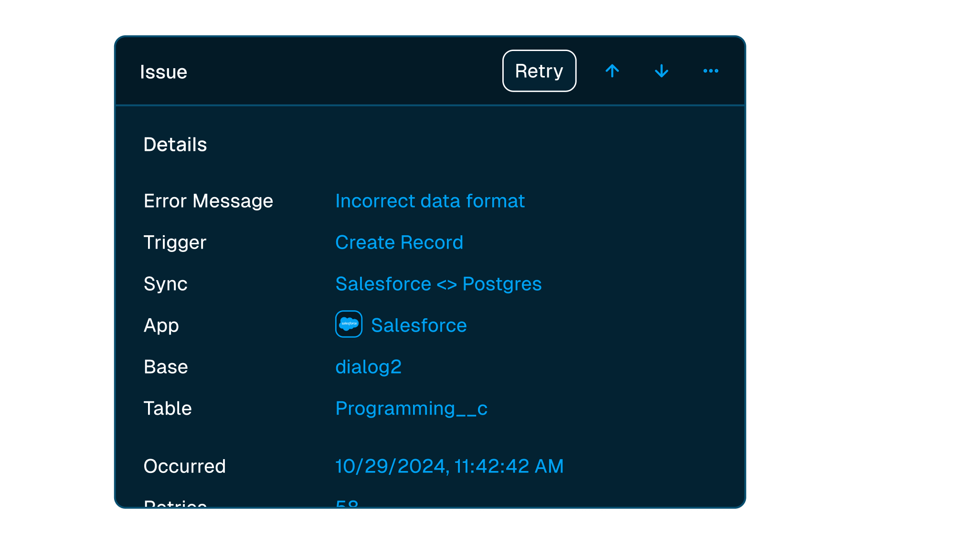The width and height of the screenshot is (955, 544).
Task: Click the 'Occurred' field label
Action: click(x=184, y=466)
